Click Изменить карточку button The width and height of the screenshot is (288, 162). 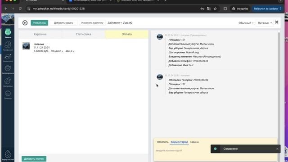tap(92, 23)
